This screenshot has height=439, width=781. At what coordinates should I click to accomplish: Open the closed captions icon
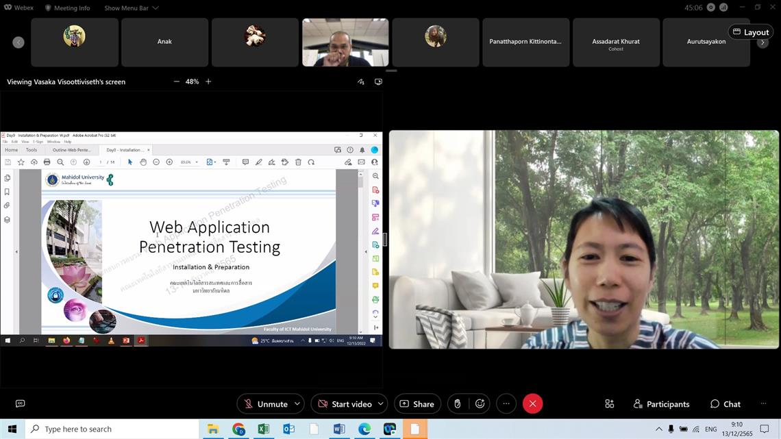[x=20, y=404]
